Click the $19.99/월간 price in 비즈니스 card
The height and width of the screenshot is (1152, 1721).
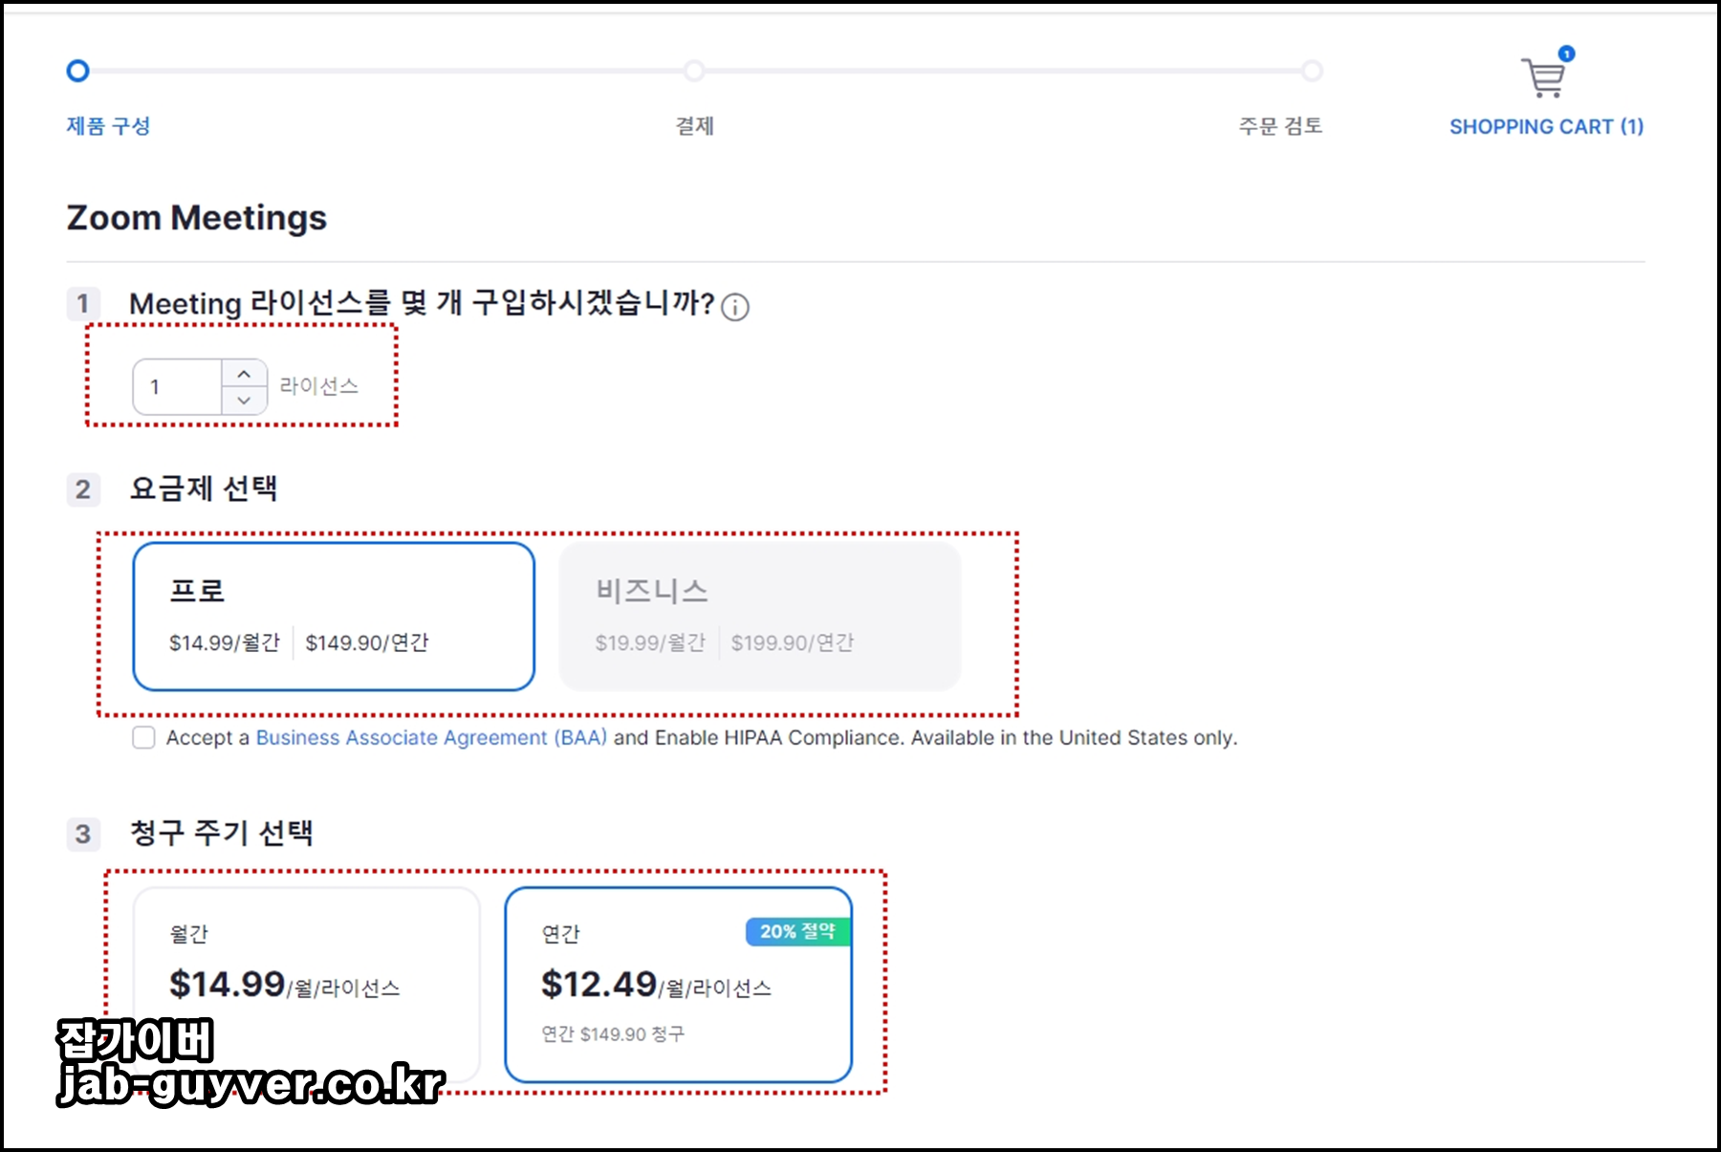point(650,642)
